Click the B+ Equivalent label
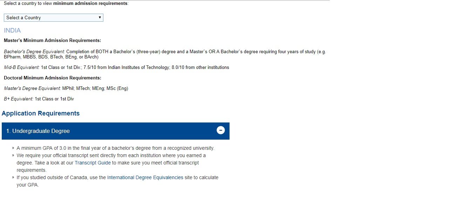This screenshot has width=471, height=197. click(x=19, y=99)
